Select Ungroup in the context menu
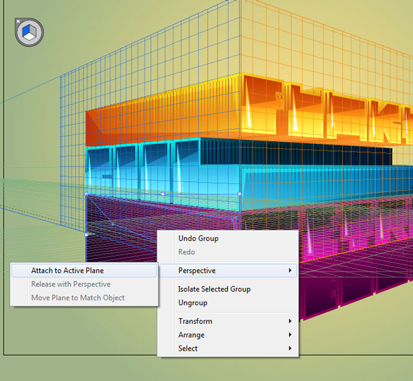Image resolution: width=413 pixels, height=381 pixels. tap(228, 302)
